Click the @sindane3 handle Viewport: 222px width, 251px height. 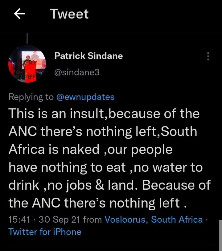77,72
